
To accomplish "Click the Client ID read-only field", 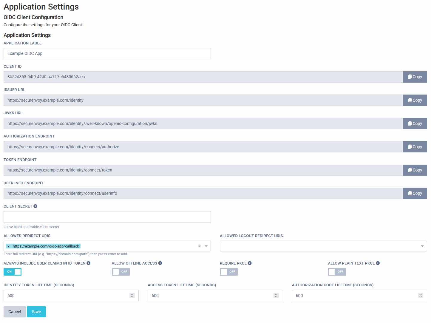I will tap(203, 77).
